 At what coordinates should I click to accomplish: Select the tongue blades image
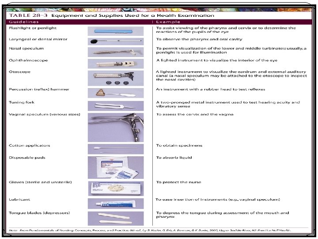(116, 219)
